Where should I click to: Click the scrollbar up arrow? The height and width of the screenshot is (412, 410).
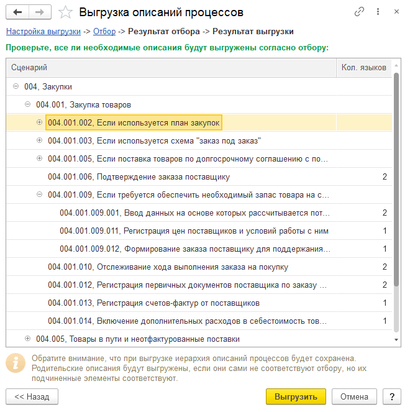[396, 65]
